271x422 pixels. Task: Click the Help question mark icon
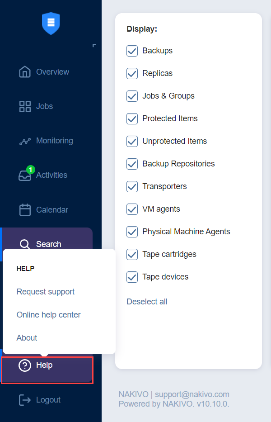(x=25, y=365)
